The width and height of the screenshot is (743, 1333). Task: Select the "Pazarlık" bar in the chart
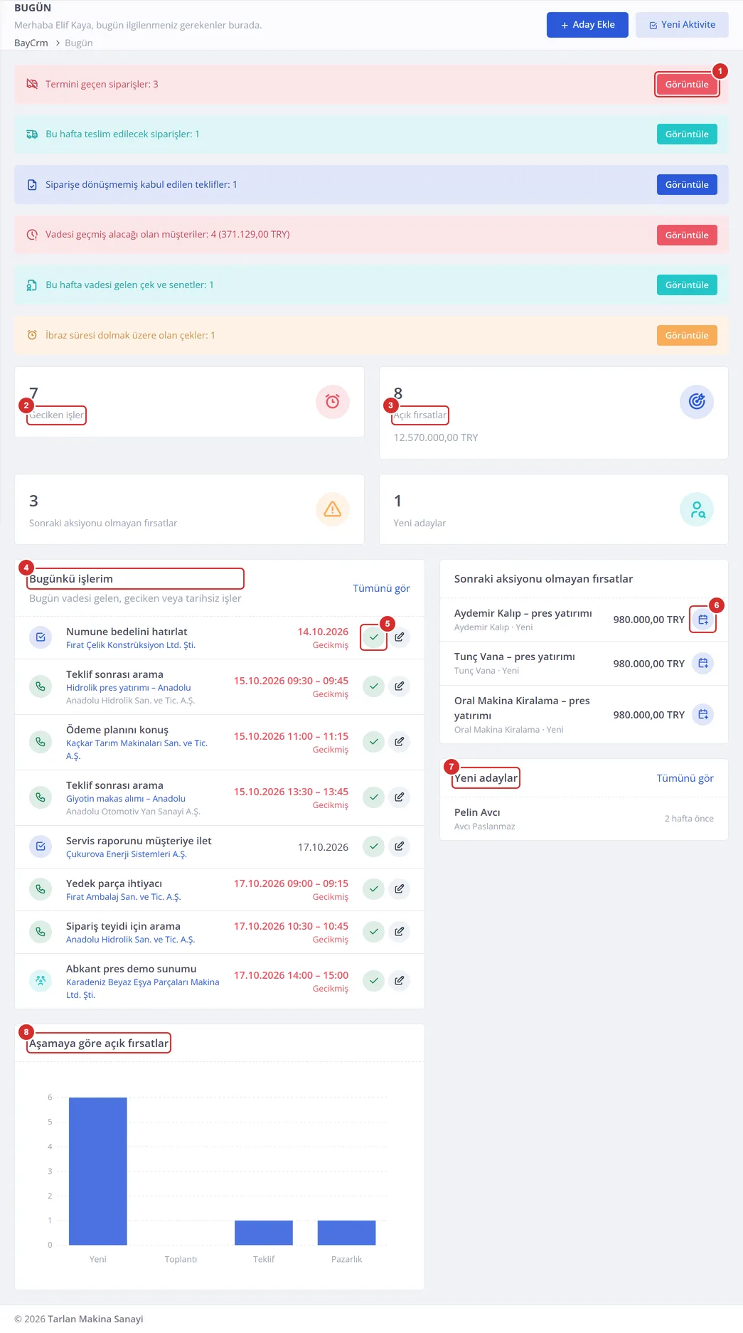(346, 1233)
